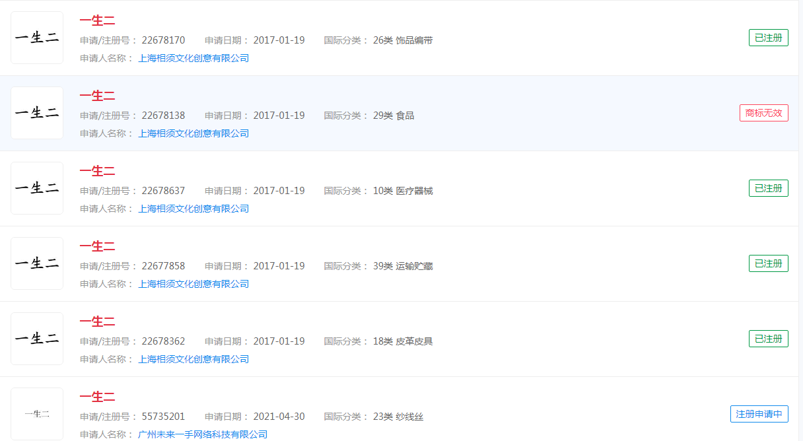
Task: Open trademark thumbnail for registration 22678170
Action: (x=37, y=38)
